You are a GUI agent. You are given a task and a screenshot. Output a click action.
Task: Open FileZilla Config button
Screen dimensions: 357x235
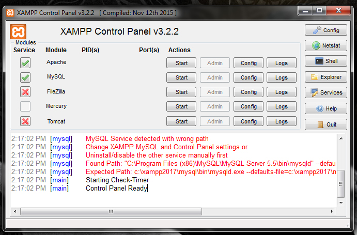tap(249, 92)
